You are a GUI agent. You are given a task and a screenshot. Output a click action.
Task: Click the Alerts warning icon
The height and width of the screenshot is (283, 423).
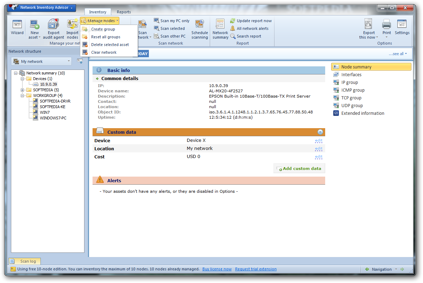100,180
